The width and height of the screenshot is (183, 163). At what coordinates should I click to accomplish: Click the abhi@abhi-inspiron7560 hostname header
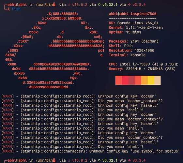(132, 14)
